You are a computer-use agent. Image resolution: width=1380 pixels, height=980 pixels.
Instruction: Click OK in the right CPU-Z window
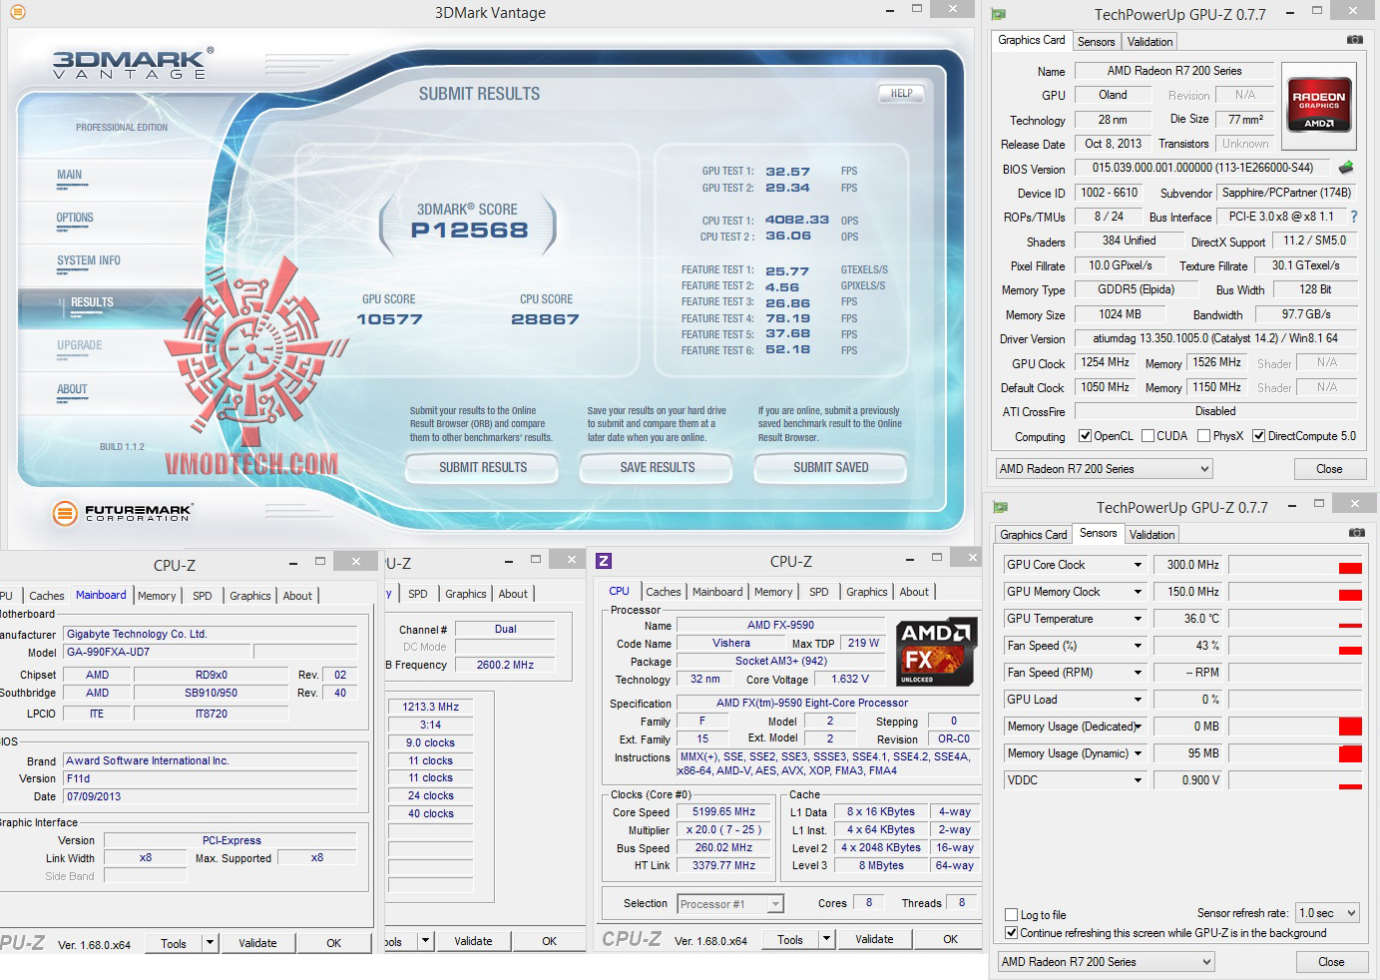point(950,939)
